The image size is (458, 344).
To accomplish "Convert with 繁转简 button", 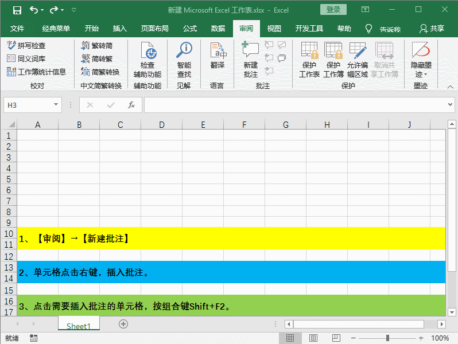I will click(x=97, y=45).
